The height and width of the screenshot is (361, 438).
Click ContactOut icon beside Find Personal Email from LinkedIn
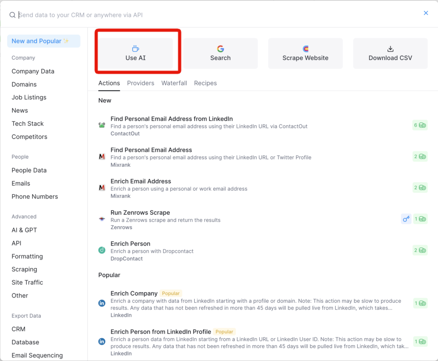(x=102, y=125)
